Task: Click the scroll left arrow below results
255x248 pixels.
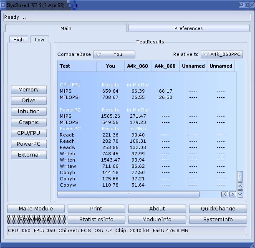Action: tap(225, 194)
